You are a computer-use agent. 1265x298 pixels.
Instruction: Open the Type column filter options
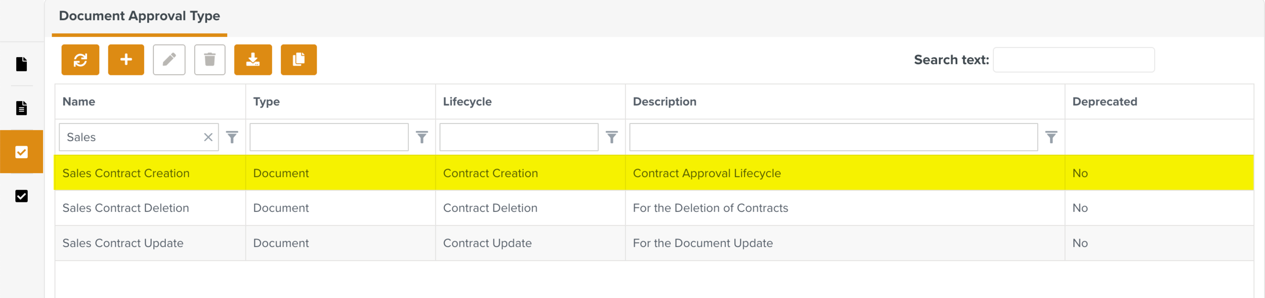(421, 137)
